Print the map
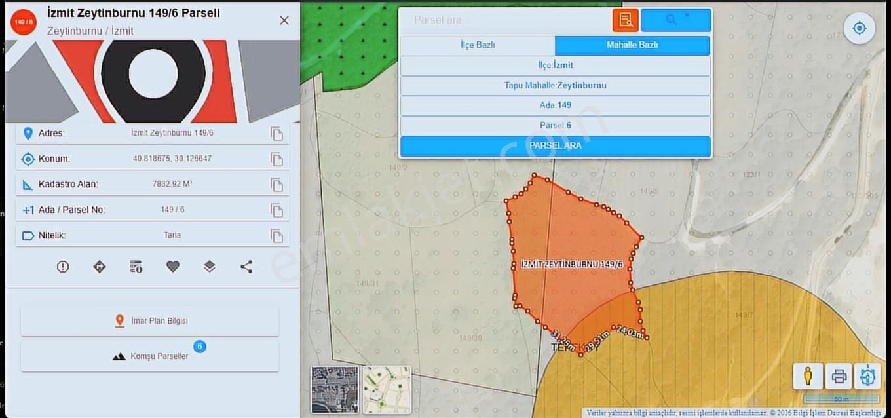This screenshot has height=418, width=891. [x=839, y=376]
